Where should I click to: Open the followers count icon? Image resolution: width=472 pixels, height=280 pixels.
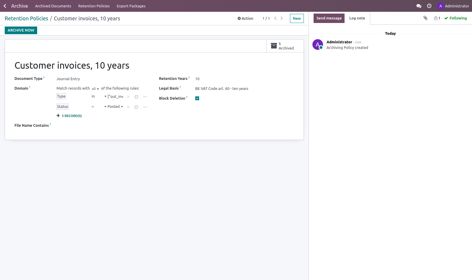click(x=437, y=18)
